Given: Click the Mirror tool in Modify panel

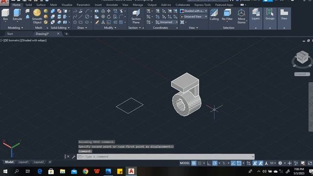Looking at the screenshot, I should (97, 11).
